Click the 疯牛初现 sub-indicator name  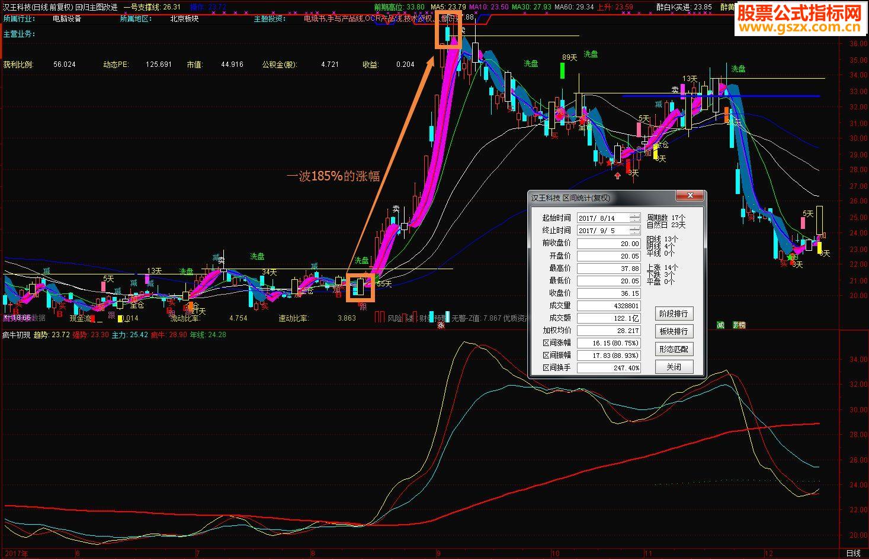tap(17, 335)
